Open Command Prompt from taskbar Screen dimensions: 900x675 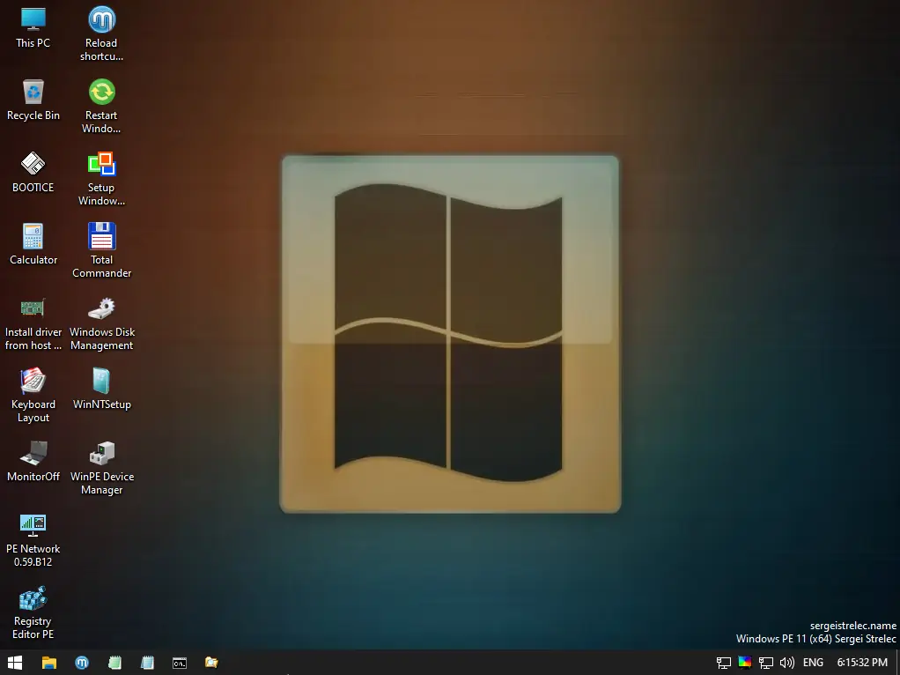180,663
